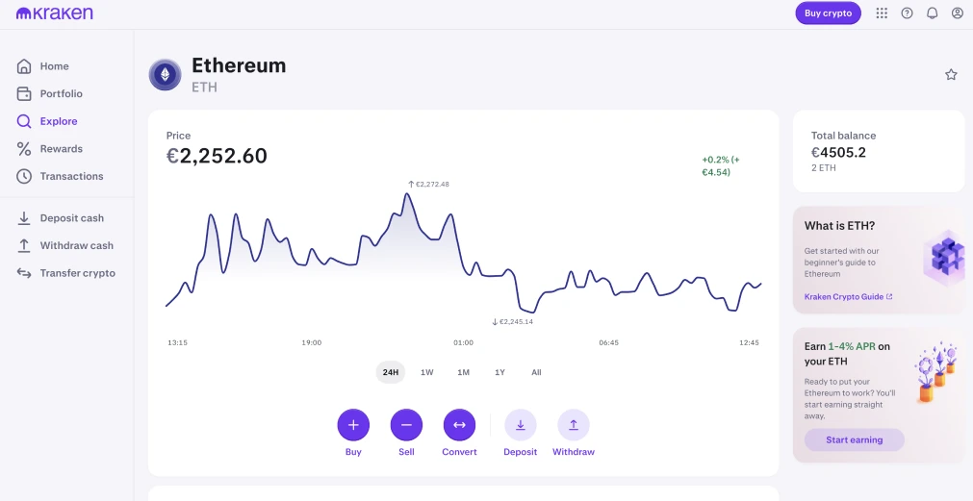Open the Explore menu item

tap(59, 121)
